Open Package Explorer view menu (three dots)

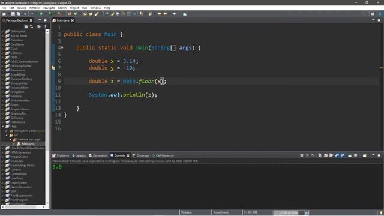(x=46, y=26)
